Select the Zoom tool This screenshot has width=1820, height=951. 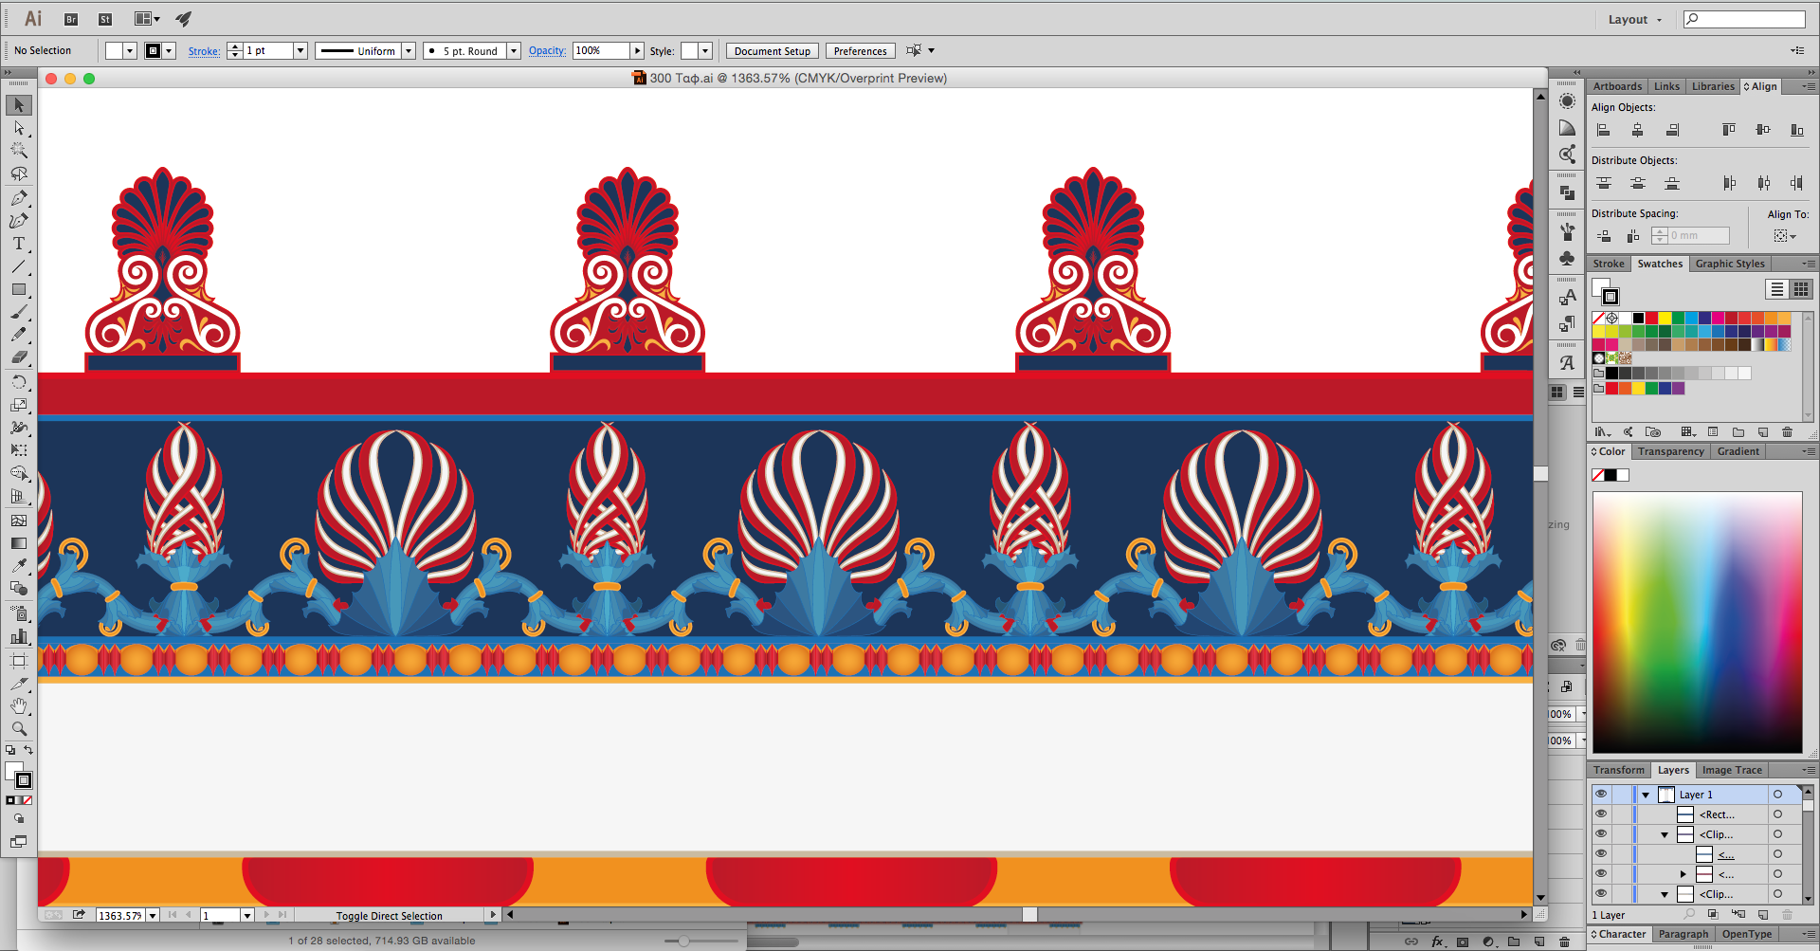[19, 729]
